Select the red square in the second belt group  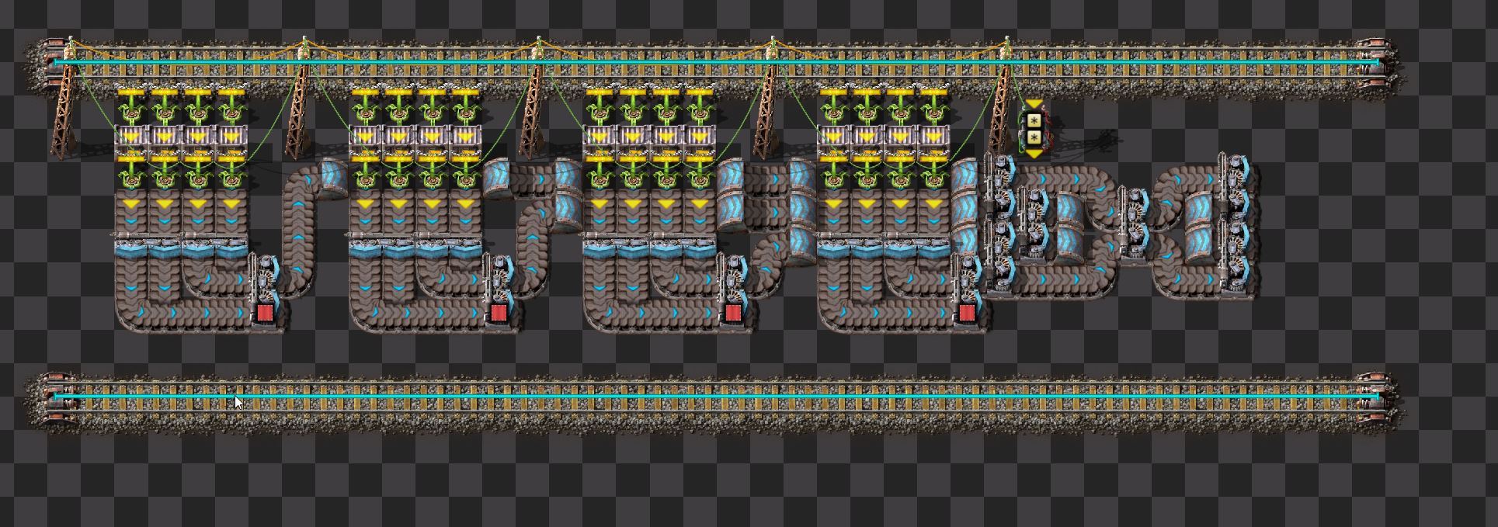point(499,313)
